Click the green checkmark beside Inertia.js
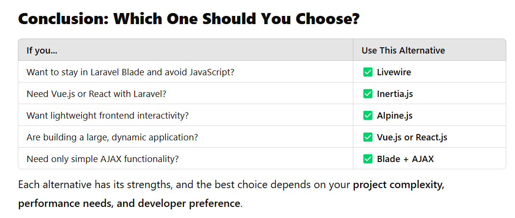515x218 pixels. [x=368, y=94]
